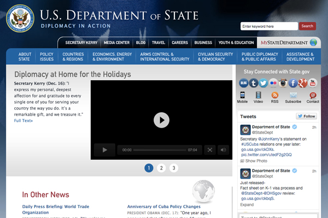Click Expand under the K-1 visa tweet
Screen dimensions: 328x218
pyautogui.click(x=247, y=205)
